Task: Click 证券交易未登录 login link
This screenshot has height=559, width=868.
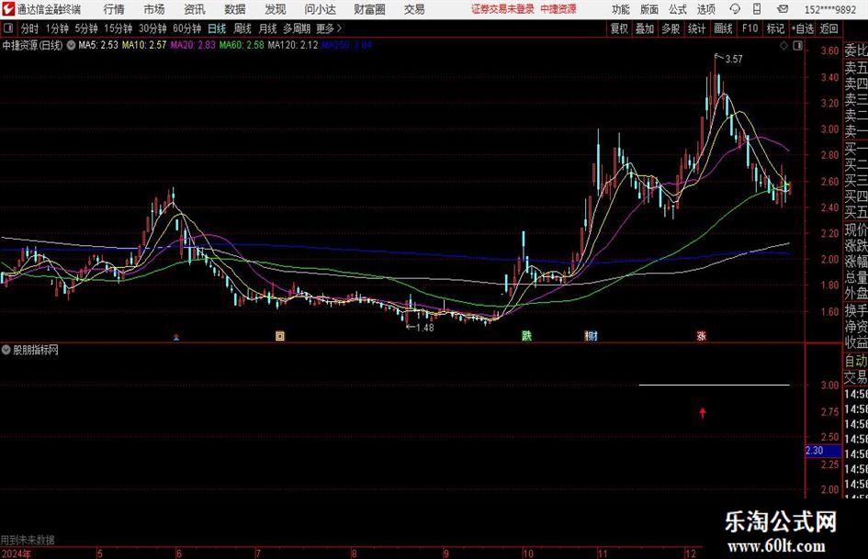Action: pyautogui.click(x=502, y=9)
